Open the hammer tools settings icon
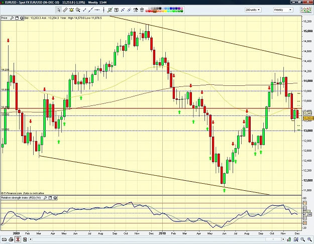Viewport: 314px width, 244px height. point(135,10)
